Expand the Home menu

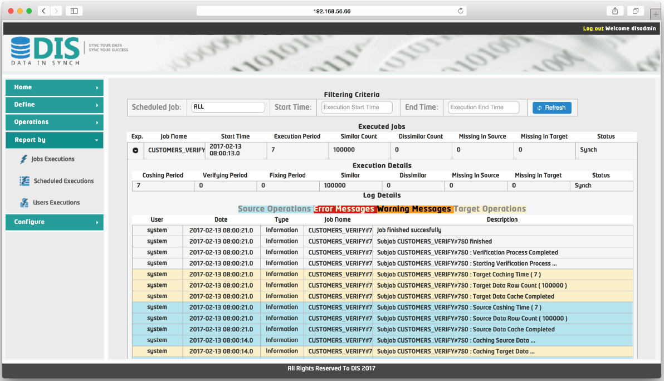[55, 87]
